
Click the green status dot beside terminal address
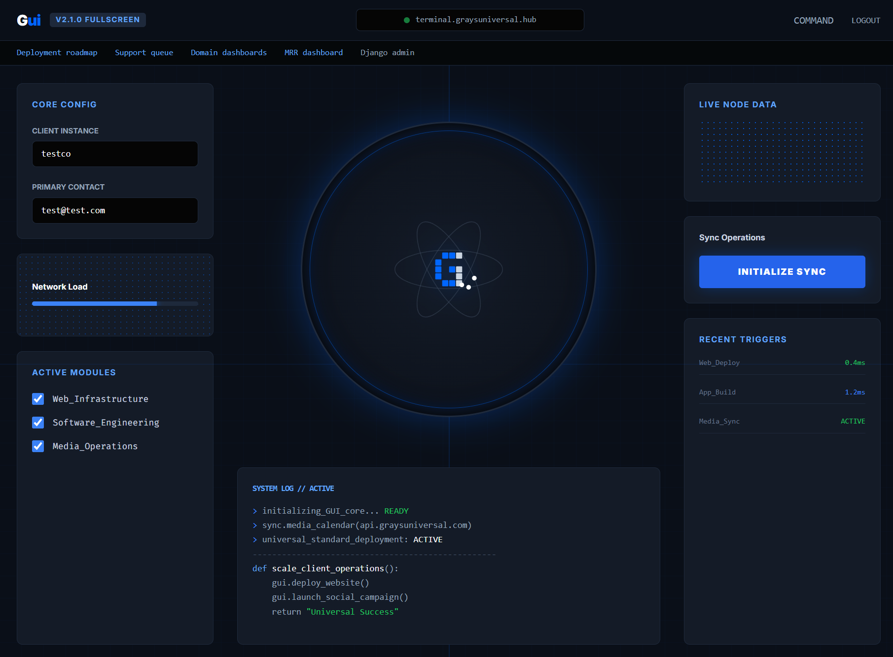[x=407, y=20]
